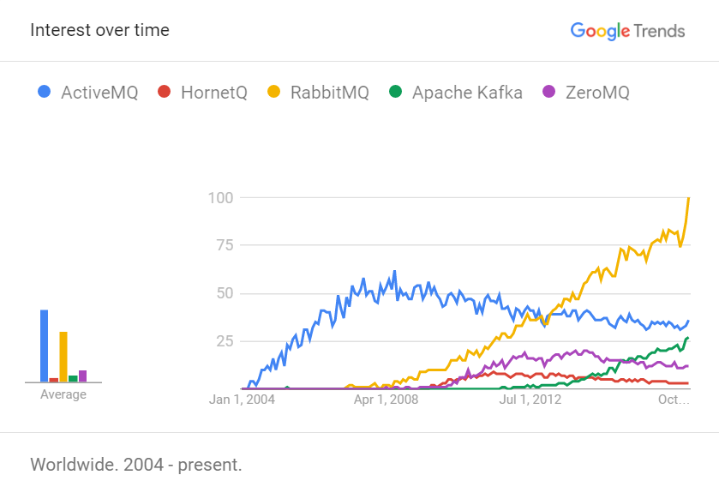Image resolution: width=719 pixels, height=493 pixels.
Task: Select the ActiveMQ legend label
Action: tap(99, 93)
